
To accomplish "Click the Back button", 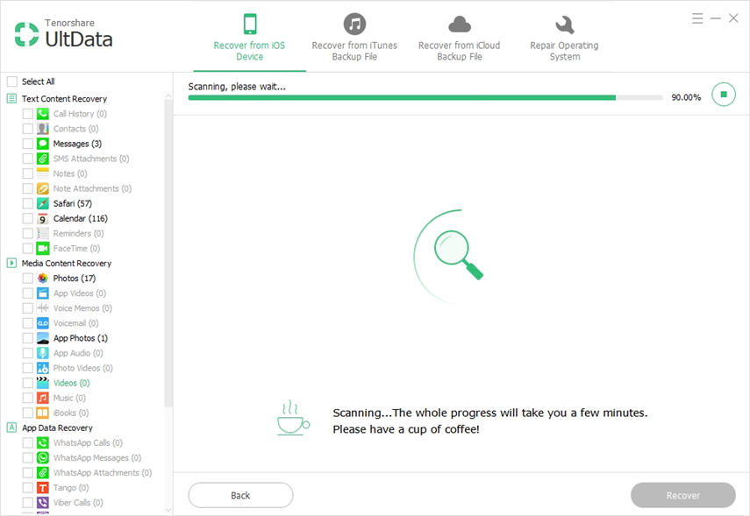I will click(x=240, y=496).
